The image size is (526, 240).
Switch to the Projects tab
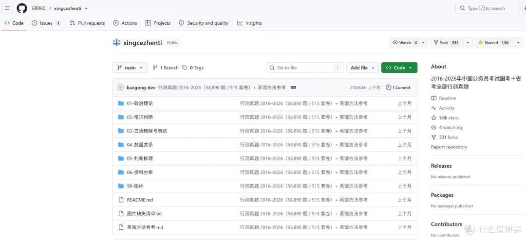click(x=158, y=23)
